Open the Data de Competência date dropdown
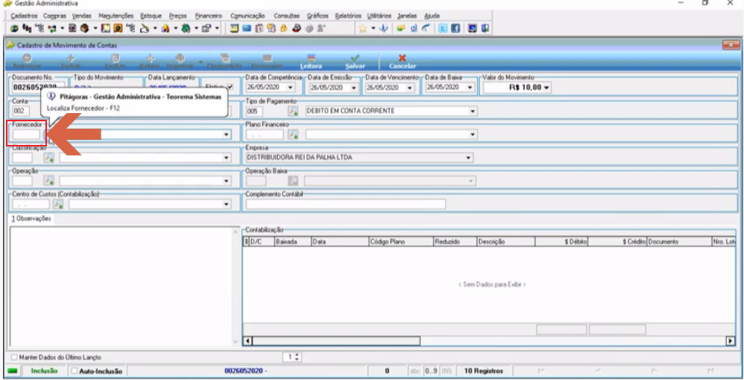The image size is (744, 380). pos(291,87)
